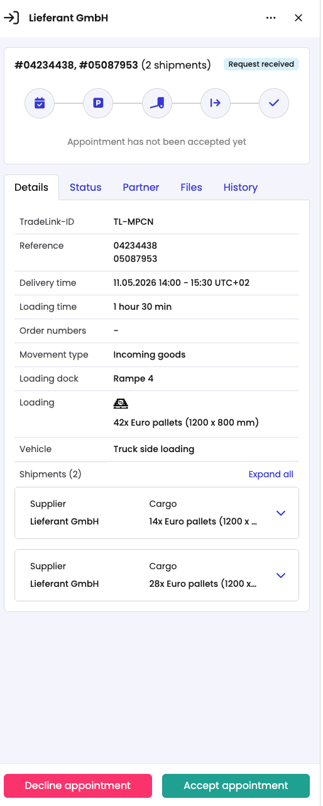
Task: Click Expand all shipments link
Action: click(x=271, y=474)
